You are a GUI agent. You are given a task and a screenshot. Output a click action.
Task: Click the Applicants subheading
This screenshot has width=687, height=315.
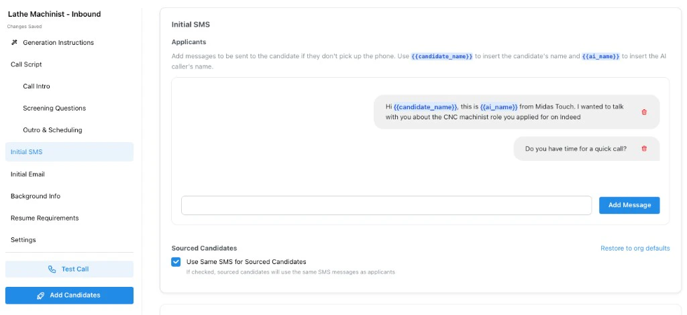click(189, 42)
